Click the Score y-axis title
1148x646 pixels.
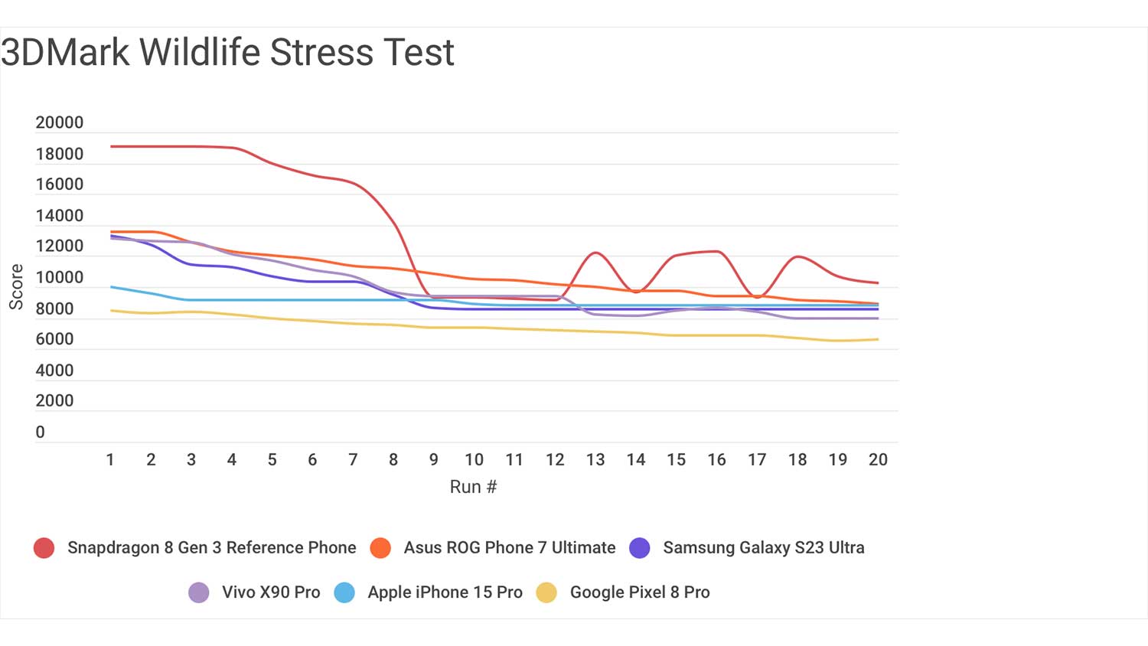[16, 287]
